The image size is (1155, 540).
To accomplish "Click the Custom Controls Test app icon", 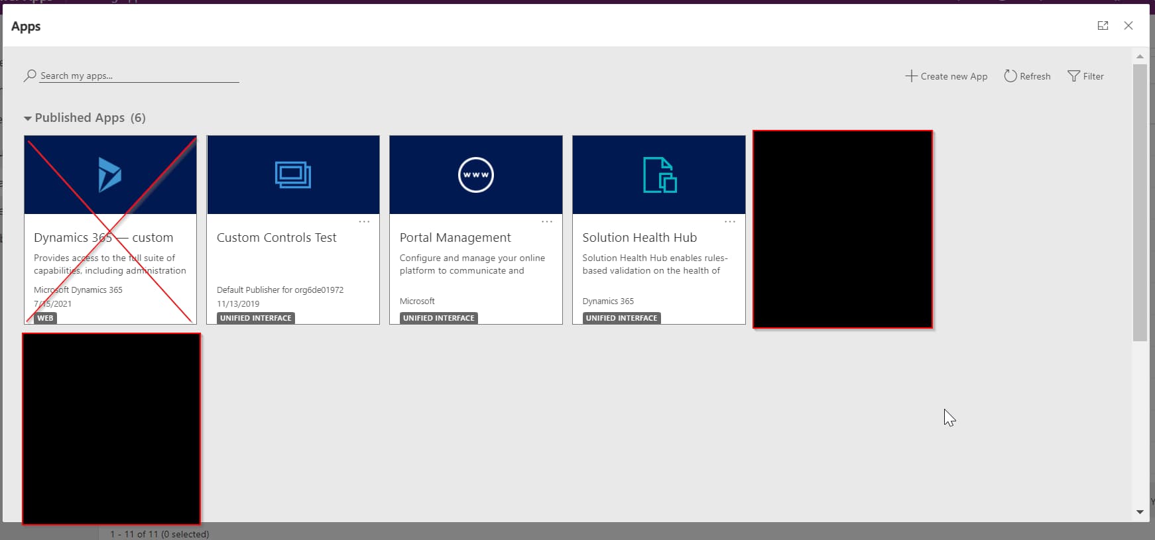I will click(293, 175).
